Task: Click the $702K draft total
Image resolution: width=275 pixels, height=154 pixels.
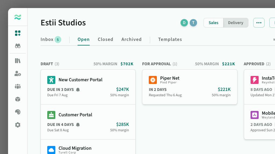Action: [127, 64]
